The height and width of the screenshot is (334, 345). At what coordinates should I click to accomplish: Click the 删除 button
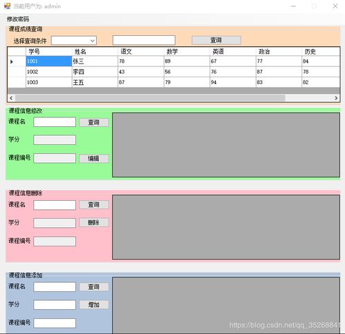click(94, 222)
